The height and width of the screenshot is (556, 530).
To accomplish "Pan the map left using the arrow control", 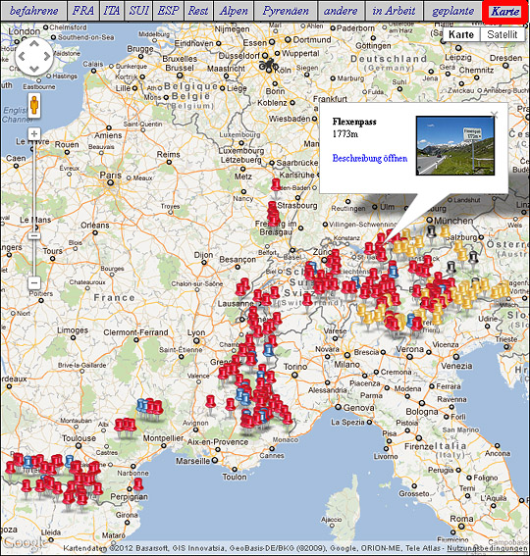I will [22, 56].
